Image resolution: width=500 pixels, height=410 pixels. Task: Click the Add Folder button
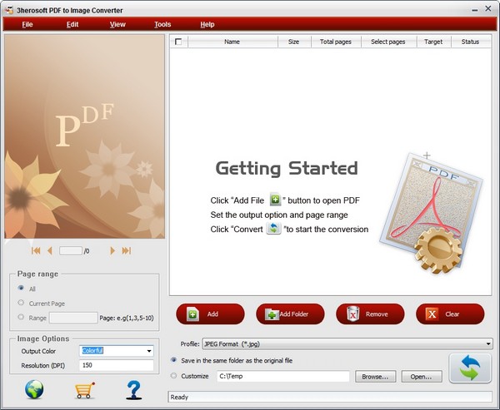click(x=290, y=314)
